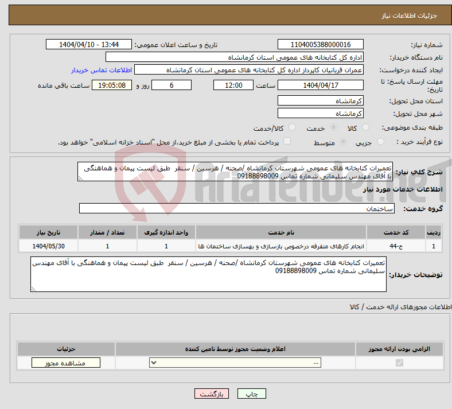452x409 pixels.
Task: Click the remaining time field 19:05:08
Action: 112,85
